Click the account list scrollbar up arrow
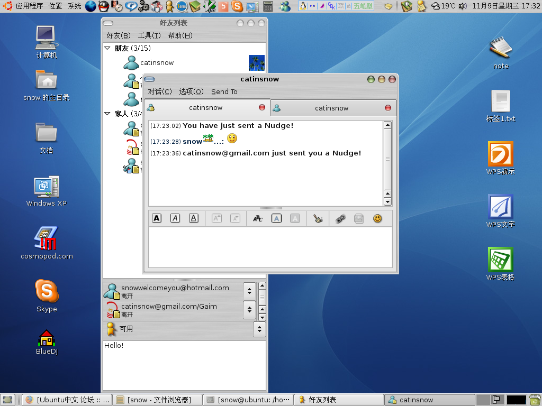Viewport: 542px width, 406px height. coord(262,286)
